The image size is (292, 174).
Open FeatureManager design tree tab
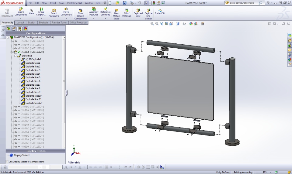(9, 29)
